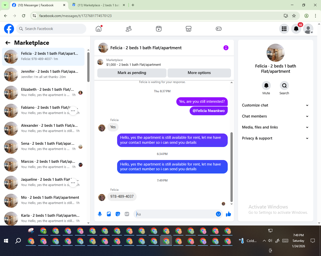Viewport: 321px width, 256px height.
Task: Open the Gaming controller icon
Action: point(219,29)
